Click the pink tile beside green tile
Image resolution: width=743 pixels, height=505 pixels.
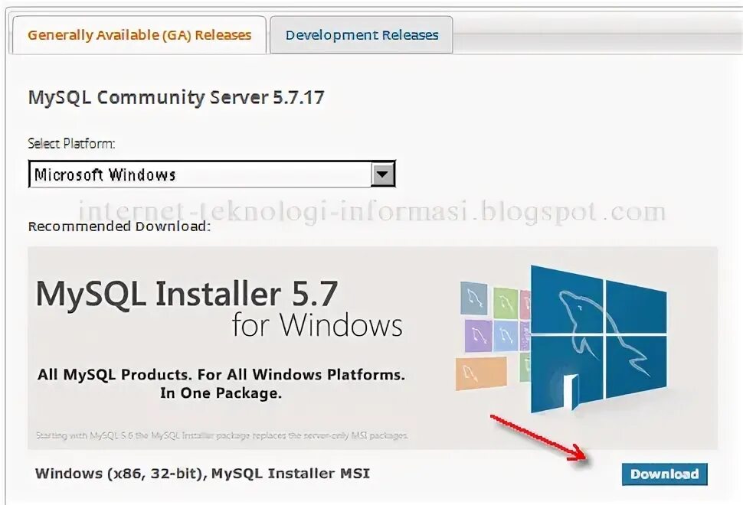pos(525,305)
